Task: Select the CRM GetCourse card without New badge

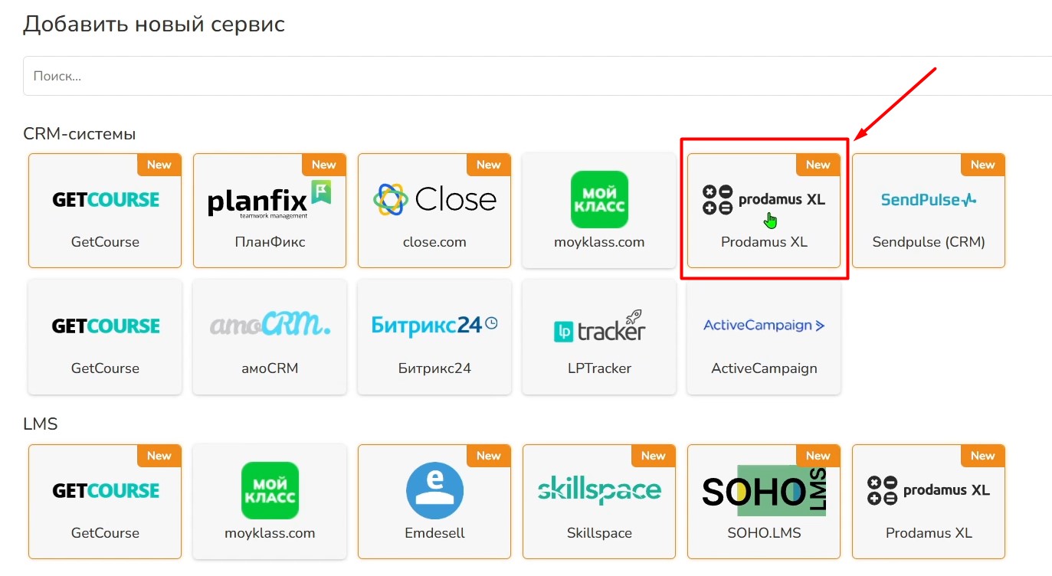Action: point(105,337)
